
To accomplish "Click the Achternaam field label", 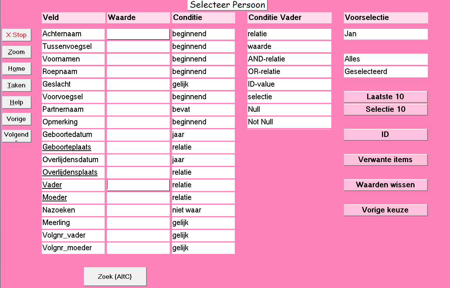I will (73, 34).
